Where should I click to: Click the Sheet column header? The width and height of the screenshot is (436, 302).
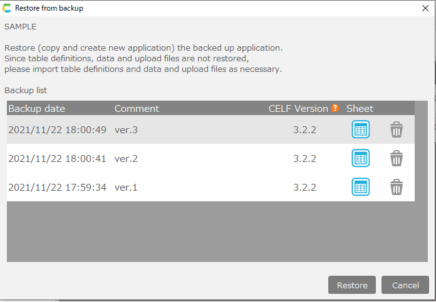360,108
